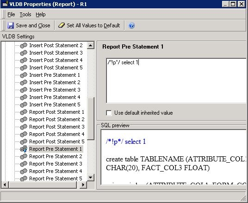Click into Report Pre Statement 1 text box
Screen dimensions: 248x203
176,80
